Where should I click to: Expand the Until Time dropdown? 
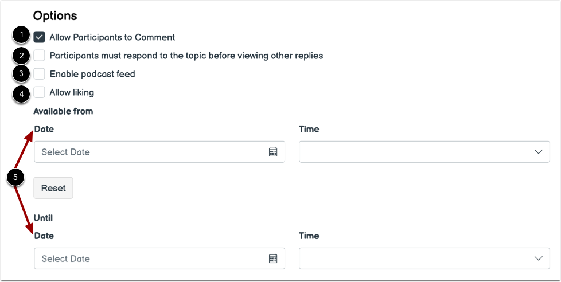(x=424, y=258)
